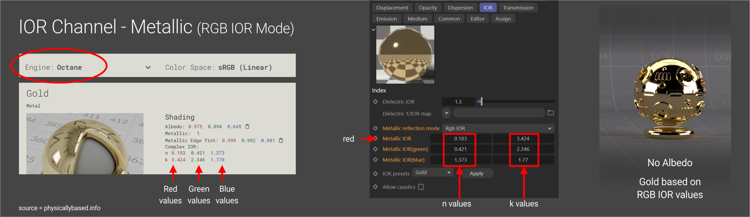Collapse the material preview with chevron

pos(373,30)
